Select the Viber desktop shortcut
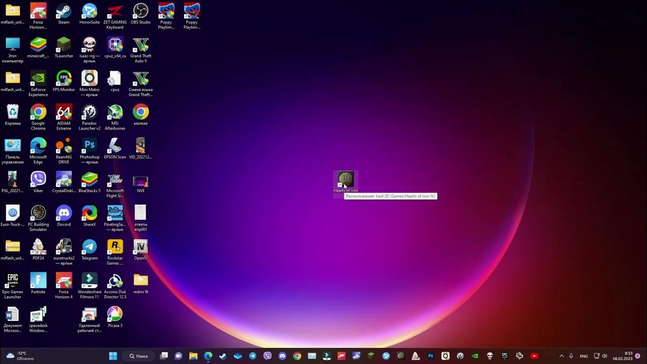The image size is (647, 364). click(38, 182)
